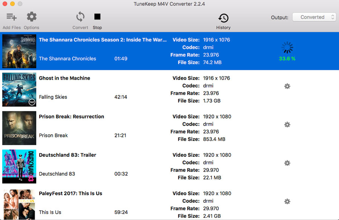
Task: Open the Output format dropdown showing Converted
Action: click(314, 17)
